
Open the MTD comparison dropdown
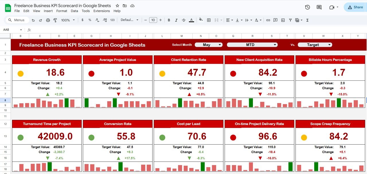(252, 45)
